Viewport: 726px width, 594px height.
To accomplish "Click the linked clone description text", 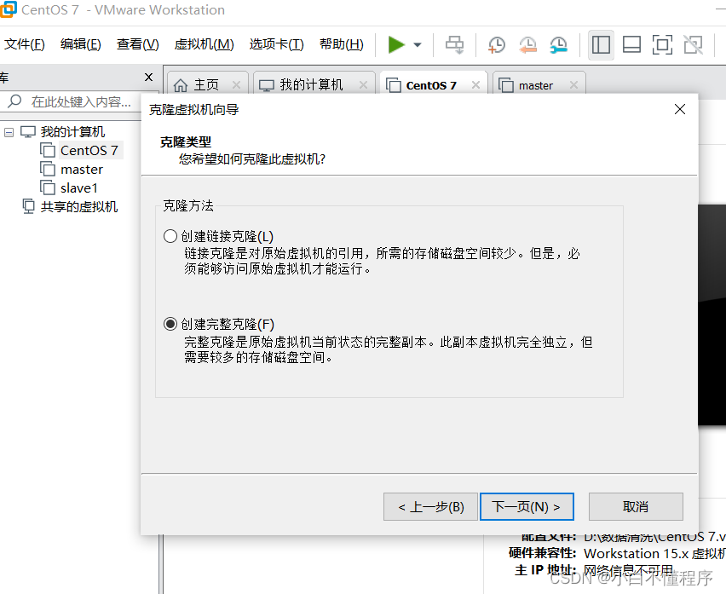I will click(x=382, y=261).
